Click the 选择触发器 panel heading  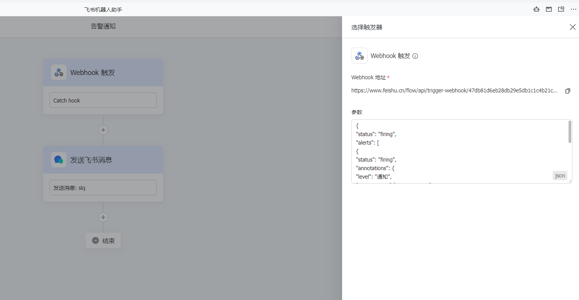(x=367, y=27)
